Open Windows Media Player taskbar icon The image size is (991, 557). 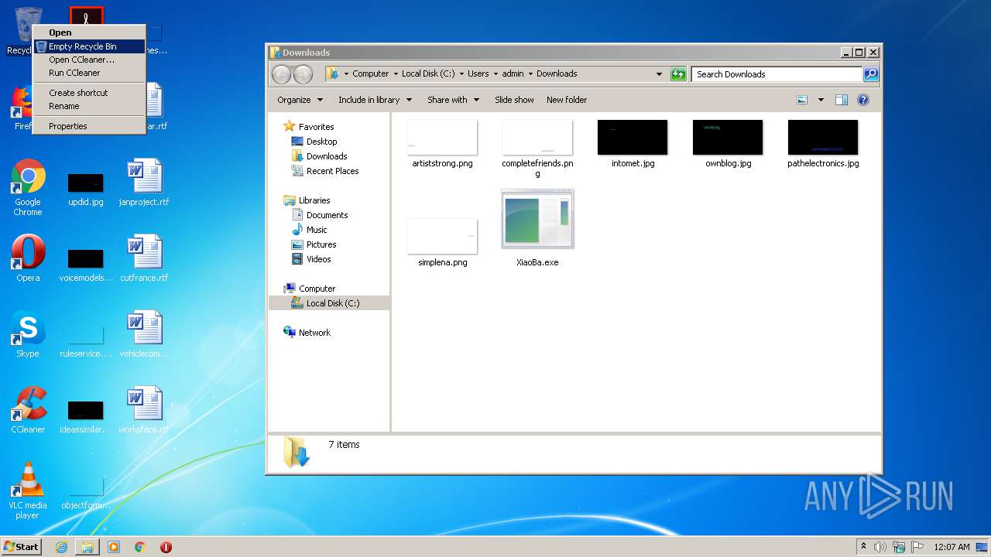[114, 547]
